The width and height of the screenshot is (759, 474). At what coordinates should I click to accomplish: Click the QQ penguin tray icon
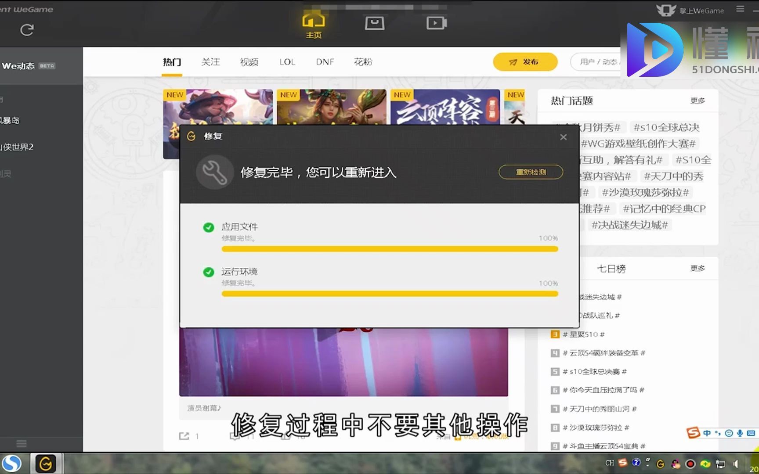click(676, 464)
